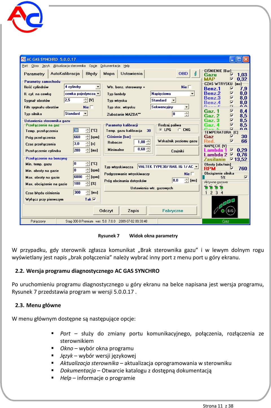Click the Zubożanie MAZDA stepper arrows

tap(186, 114)
